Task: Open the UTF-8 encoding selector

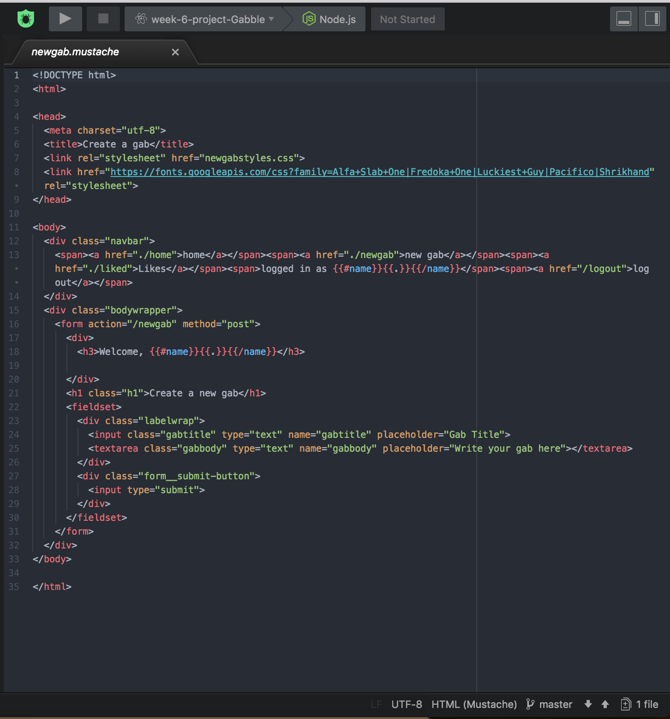Action: coord(406,704)
